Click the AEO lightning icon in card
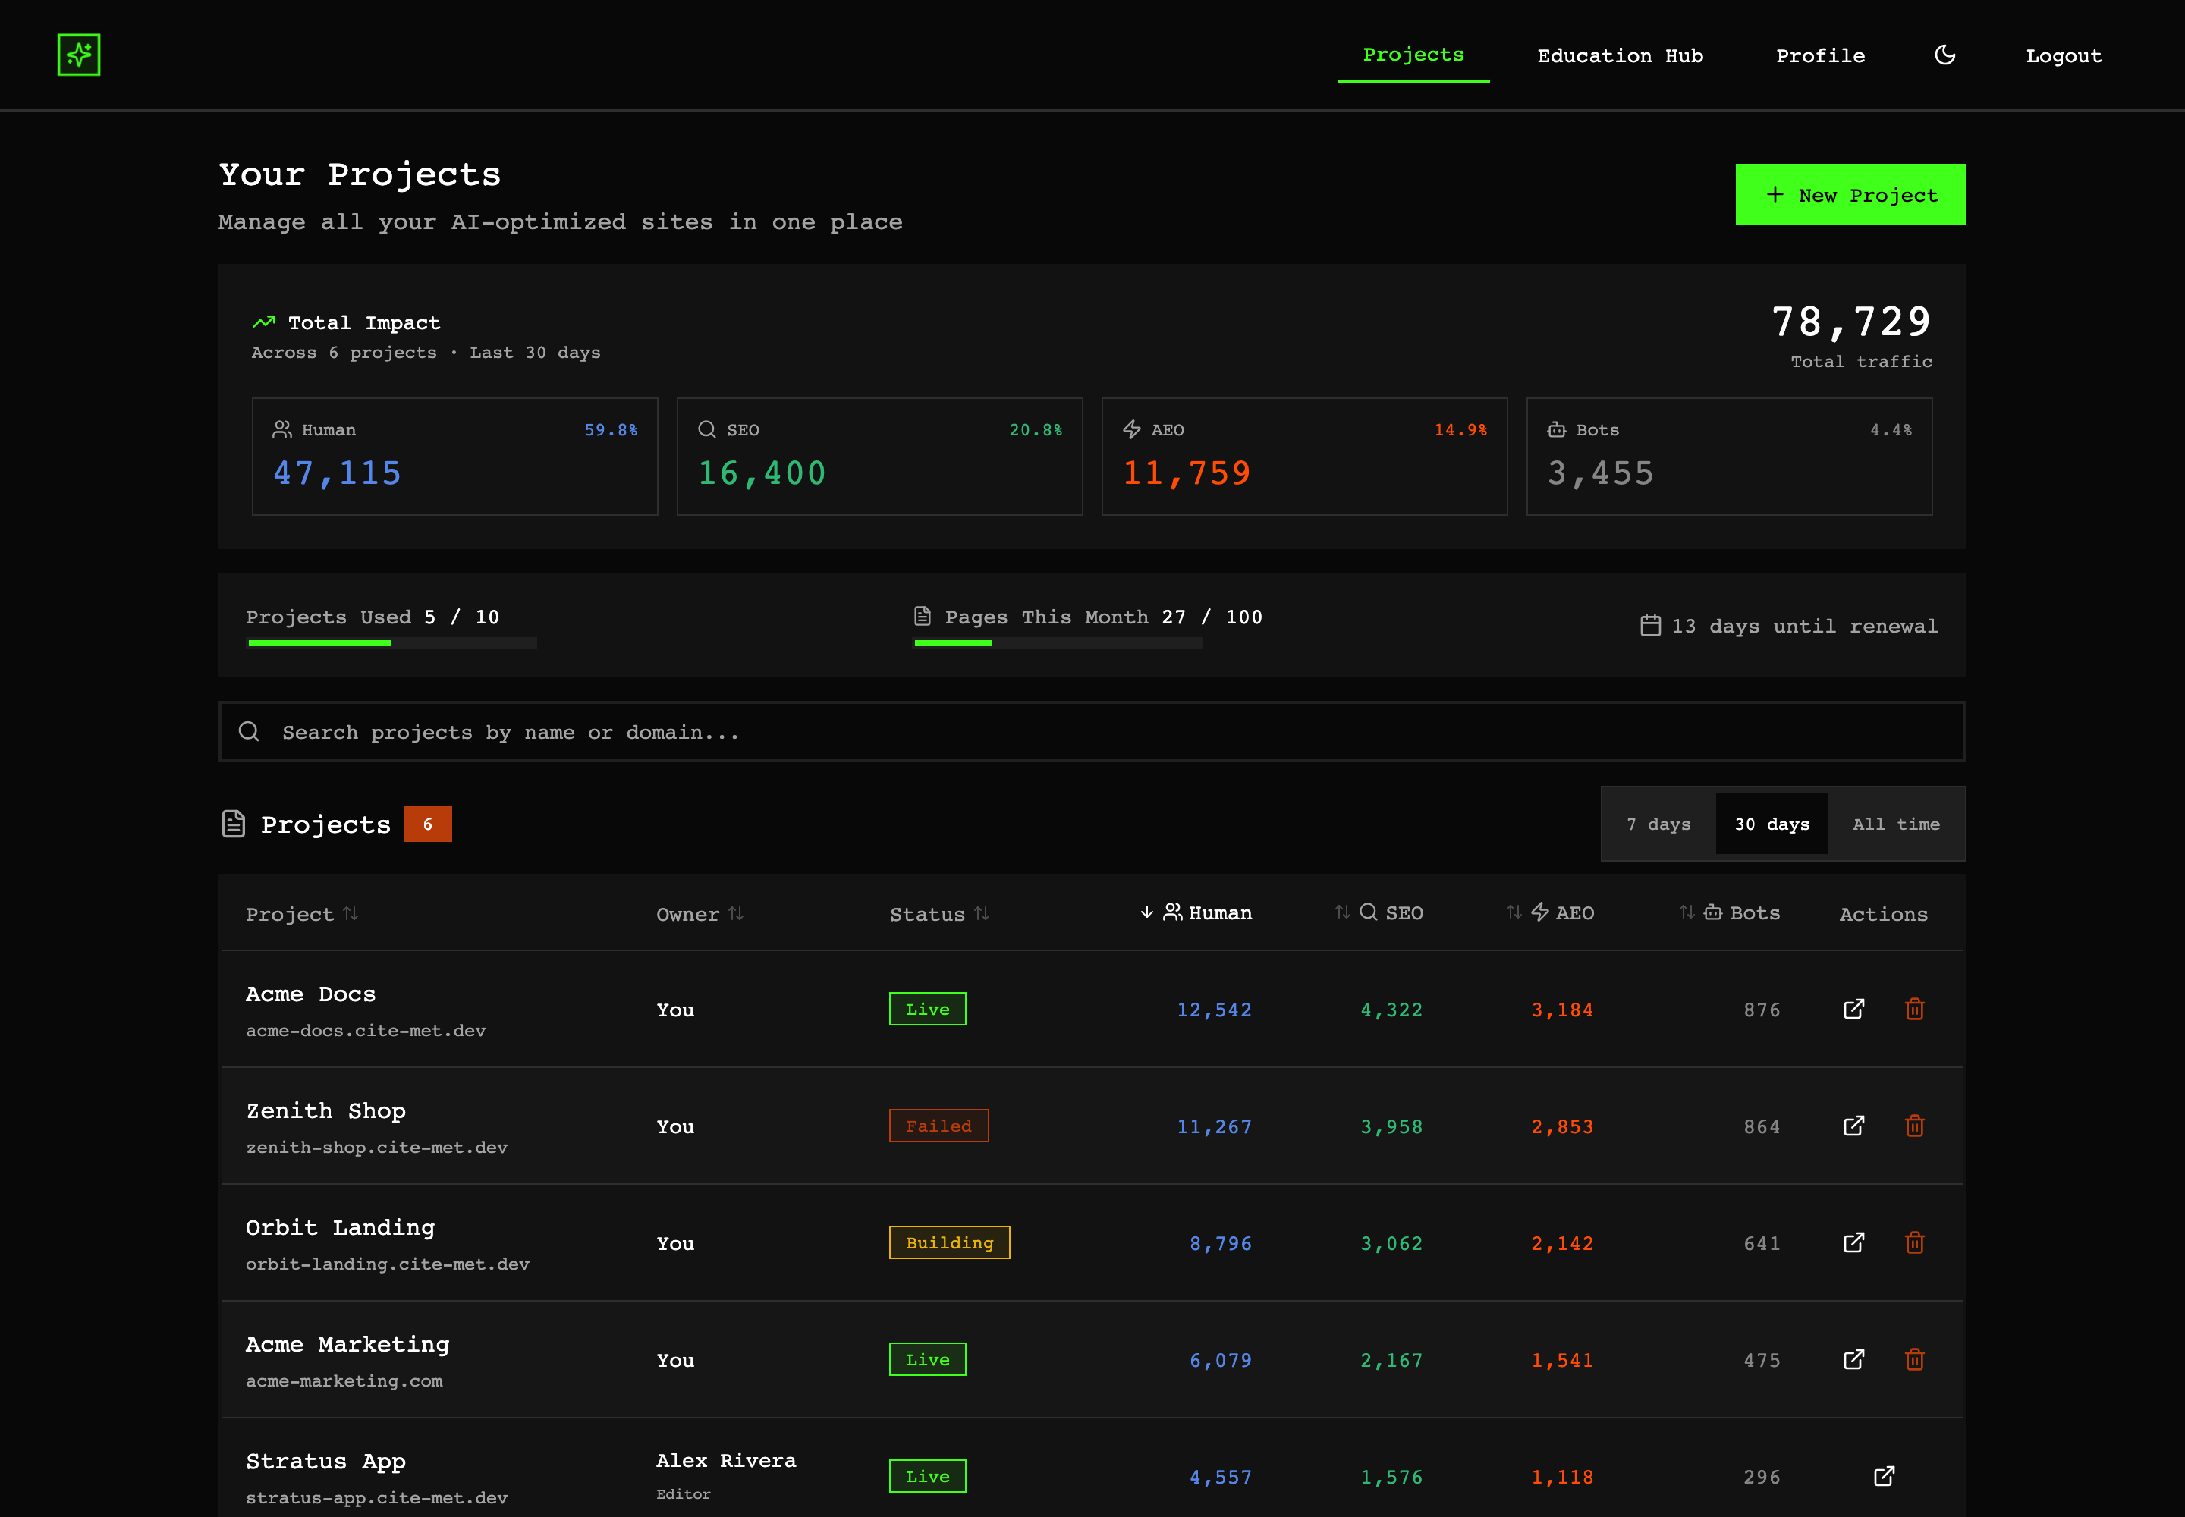The image size is (2185, 1517). coord(1131,429)
